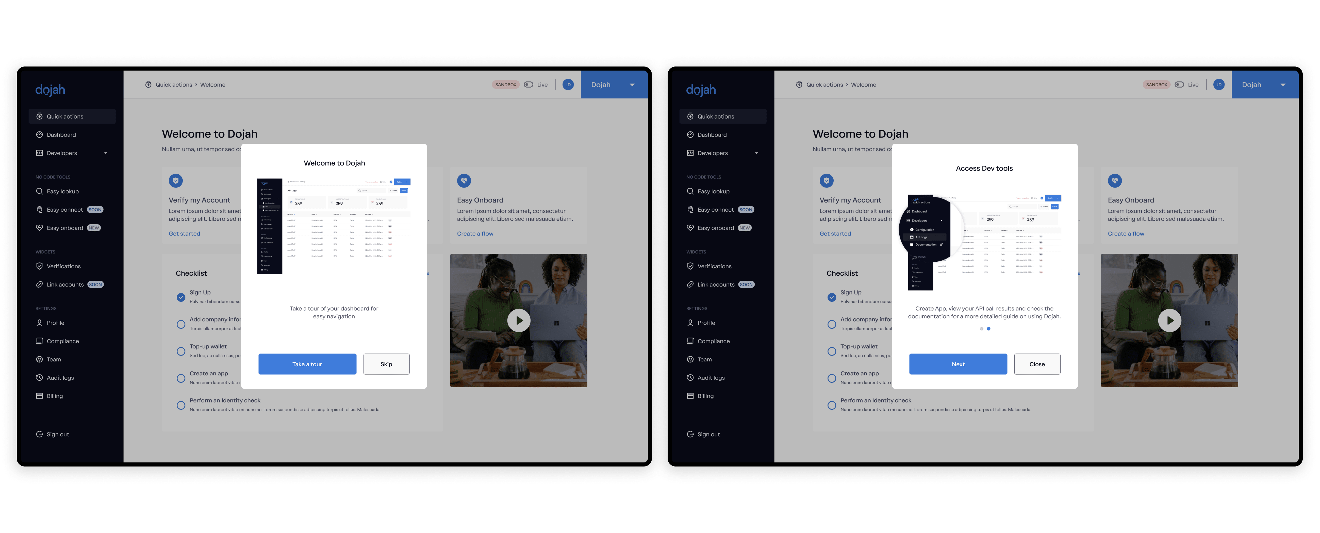
Task: Open Team globe icon in left sidebar
Action: click(39, 359)
